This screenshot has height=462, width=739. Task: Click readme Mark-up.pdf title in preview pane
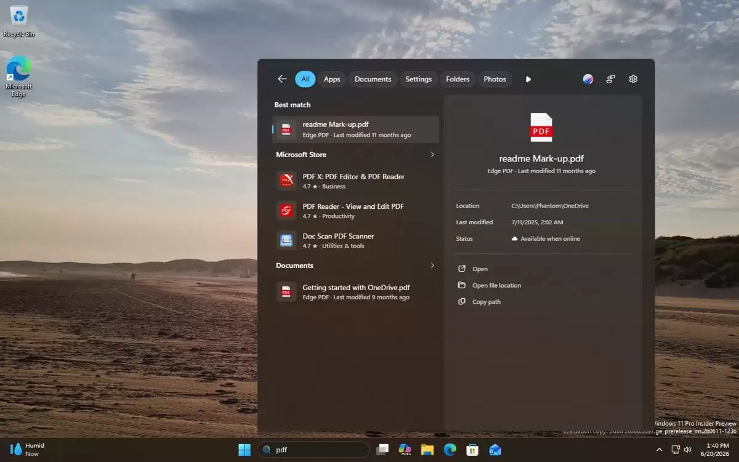coord(541,159)
